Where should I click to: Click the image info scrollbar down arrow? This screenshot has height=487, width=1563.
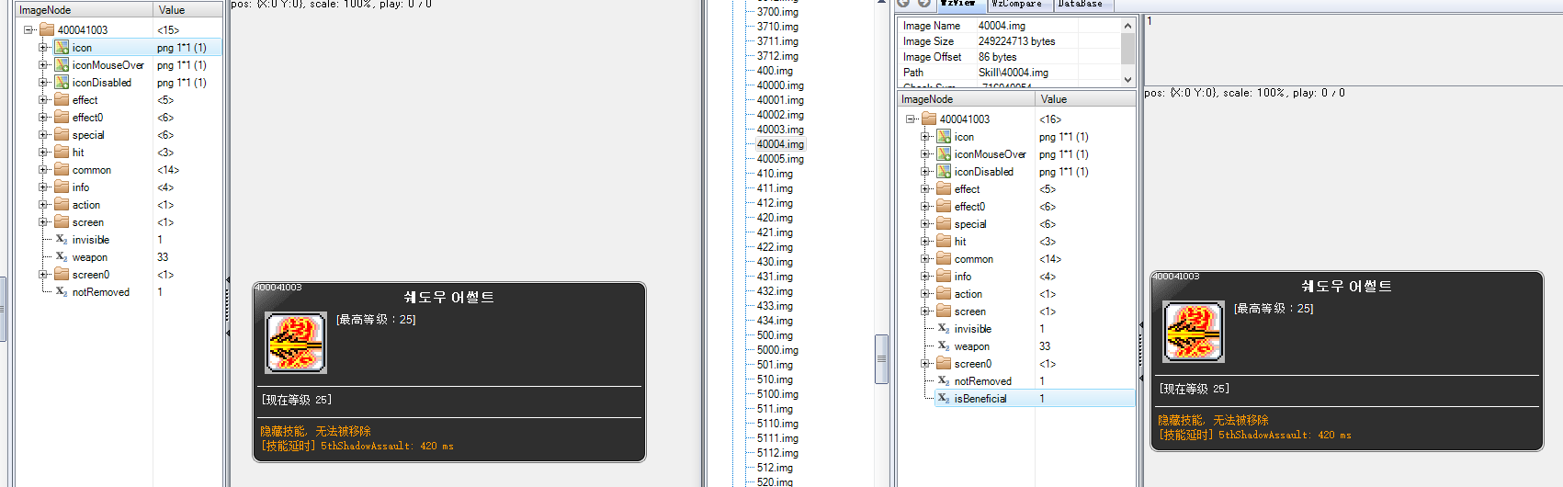pyautogui.click(x=1127, y=80)
